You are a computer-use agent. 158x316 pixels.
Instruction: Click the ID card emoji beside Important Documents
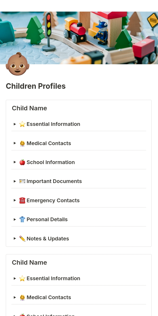22,181
